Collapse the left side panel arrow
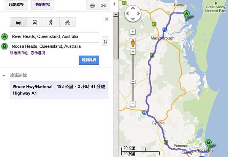Screen dimensions: 228x157 point(114,4)
